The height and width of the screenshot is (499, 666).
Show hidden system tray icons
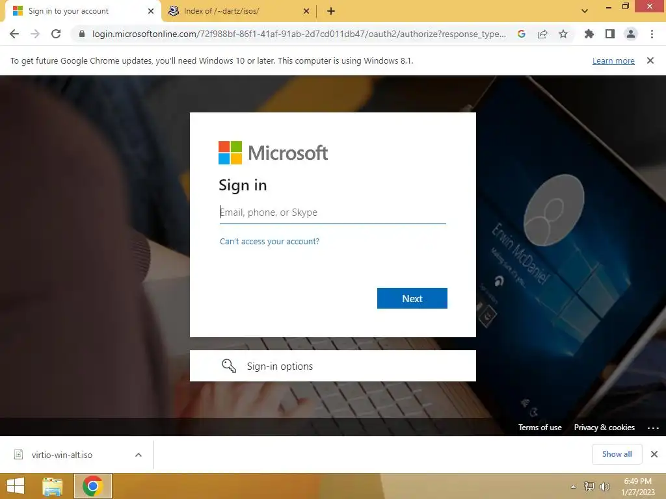574,487
